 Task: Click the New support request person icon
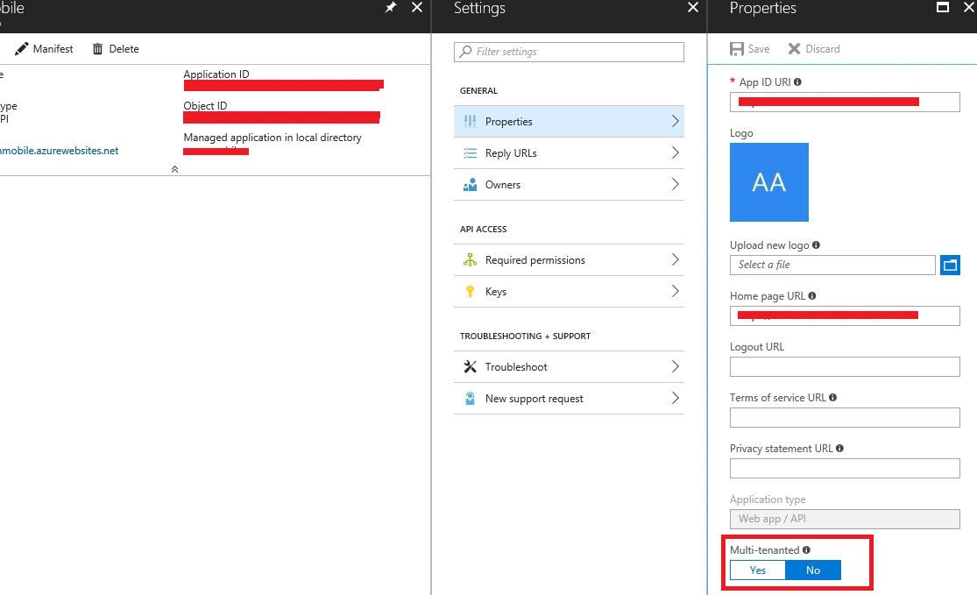point(470,398)
